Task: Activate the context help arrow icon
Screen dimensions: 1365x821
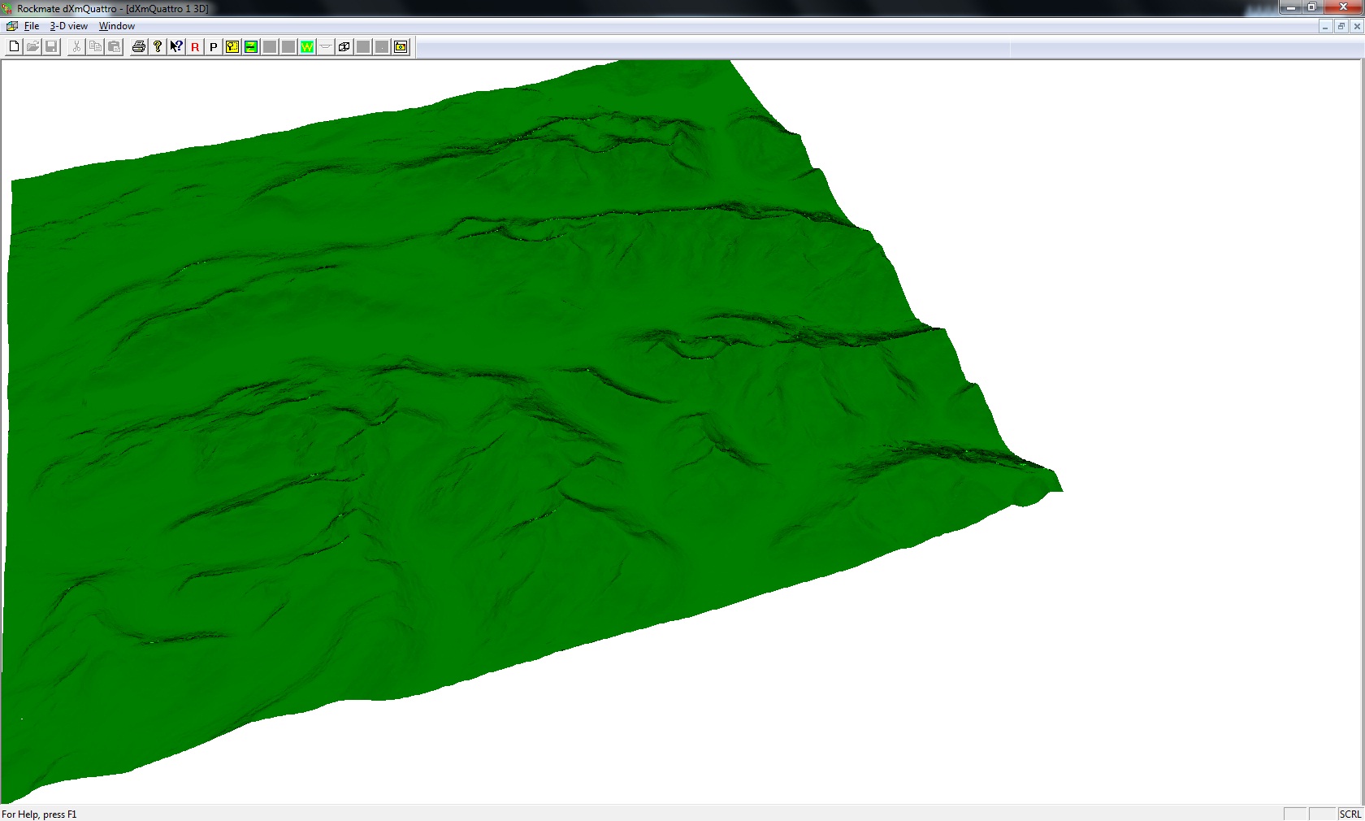Action: point(176,47)
